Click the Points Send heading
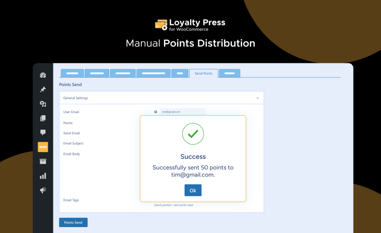Viewport: 381px width, 233px height. (70, 84)
